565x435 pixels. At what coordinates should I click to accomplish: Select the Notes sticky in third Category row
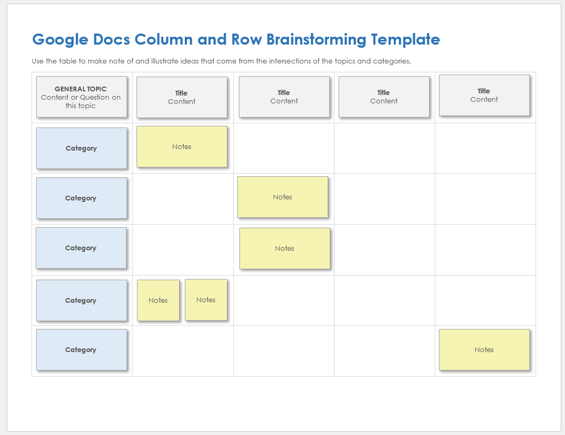tap(285, 248)
